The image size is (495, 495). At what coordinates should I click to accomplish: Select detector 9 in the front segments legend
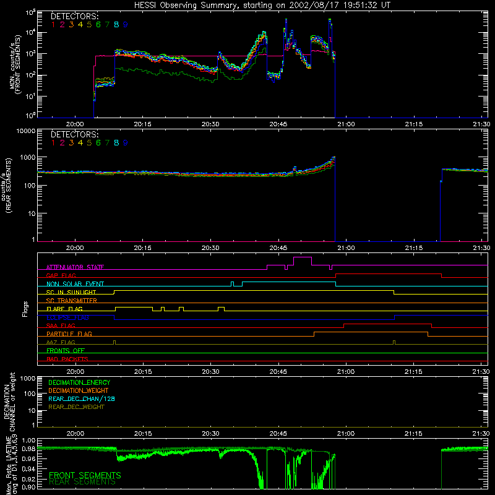[126, 25]
